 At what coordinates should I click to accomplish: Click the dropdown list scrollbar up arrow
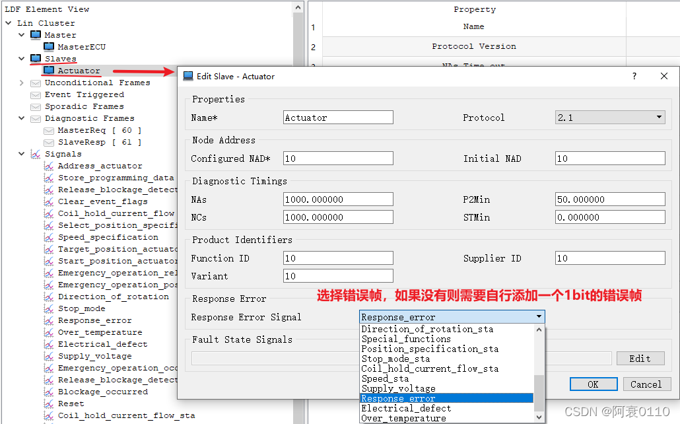539,330
